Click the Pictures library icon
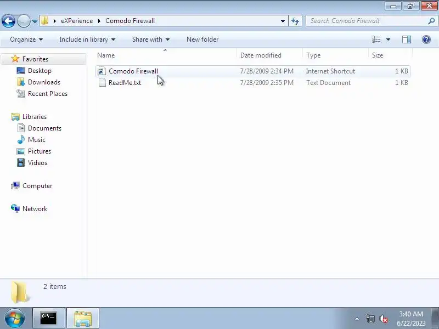The image size is (439, 329). coord(21,152)
